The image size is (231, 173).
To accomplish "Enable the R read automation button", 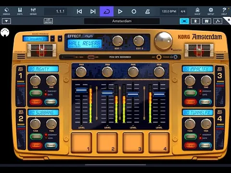I will [x=195, y=21].
